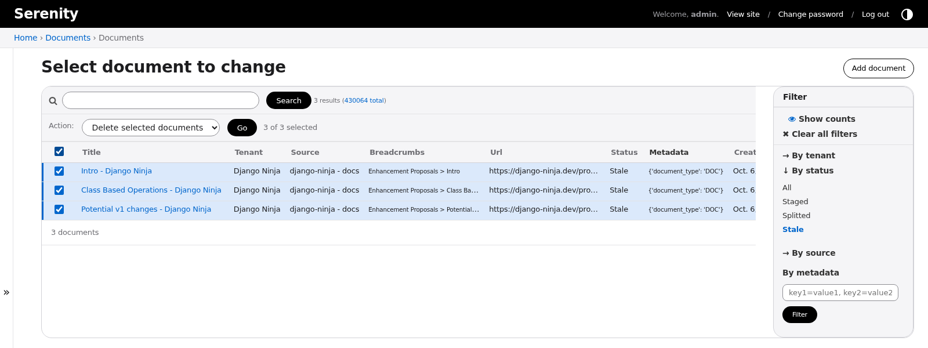
Task: Log out of admin
Action: click(x=875, y=14)
